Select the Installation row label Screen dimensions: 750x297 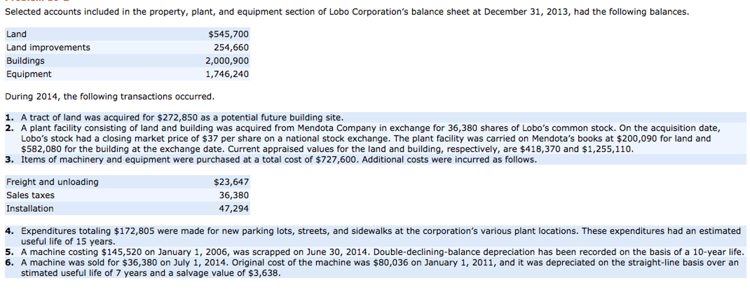click(x=30, y=209)
